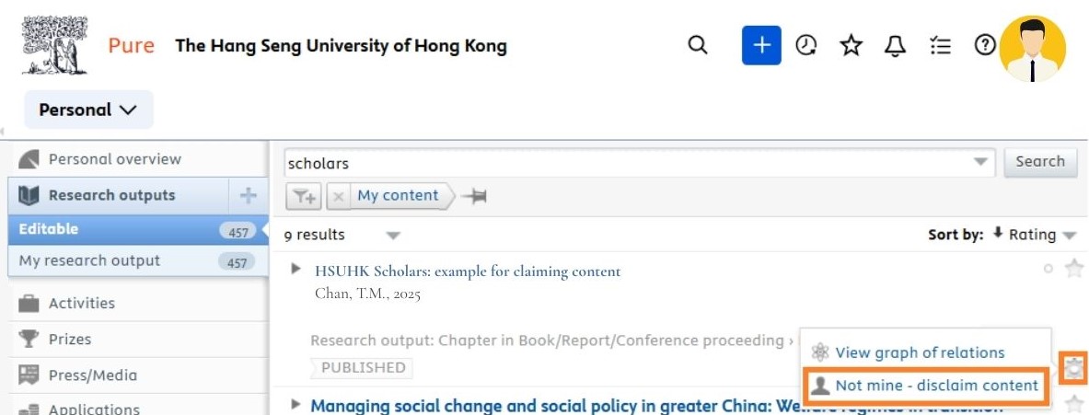Remove the My content filter
The image size is (1089, 415).
(x=339, y=195)
